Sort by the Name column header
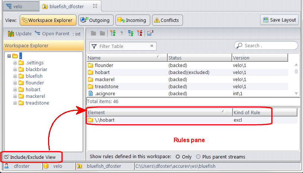 [127, 58]
